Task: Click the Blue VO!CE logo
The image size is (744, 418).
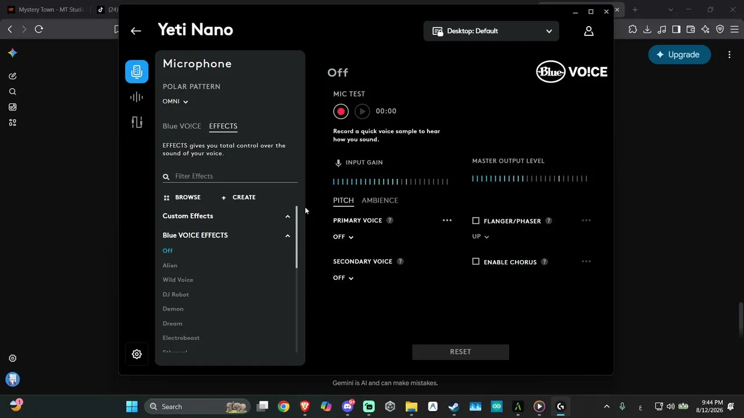Action: (x=571, y=72)
